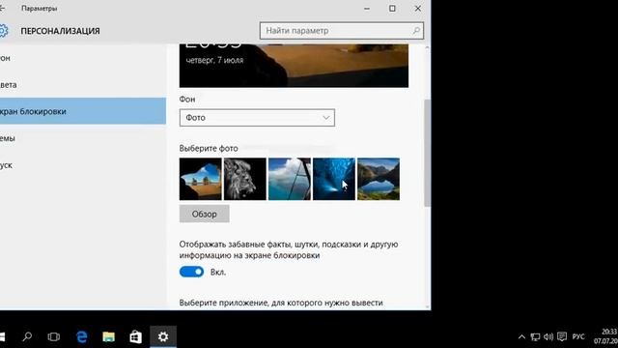Maximize the Параметры window

[392, 9]
